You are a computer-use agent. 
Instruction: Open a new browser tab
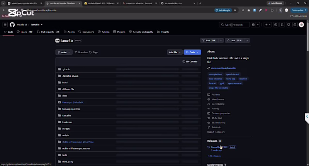click(x=200, y=3)
